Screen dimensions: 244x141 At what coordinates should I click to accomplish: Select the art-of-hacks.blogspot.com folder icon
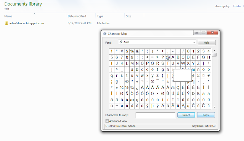(x=6, y=23)
